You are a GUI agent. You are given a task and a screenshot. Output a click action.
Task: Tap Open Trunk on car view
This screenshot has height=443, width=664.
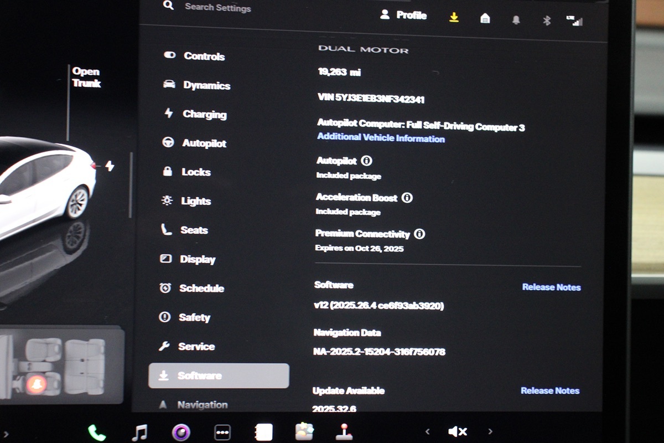click(x=86, y=78)
